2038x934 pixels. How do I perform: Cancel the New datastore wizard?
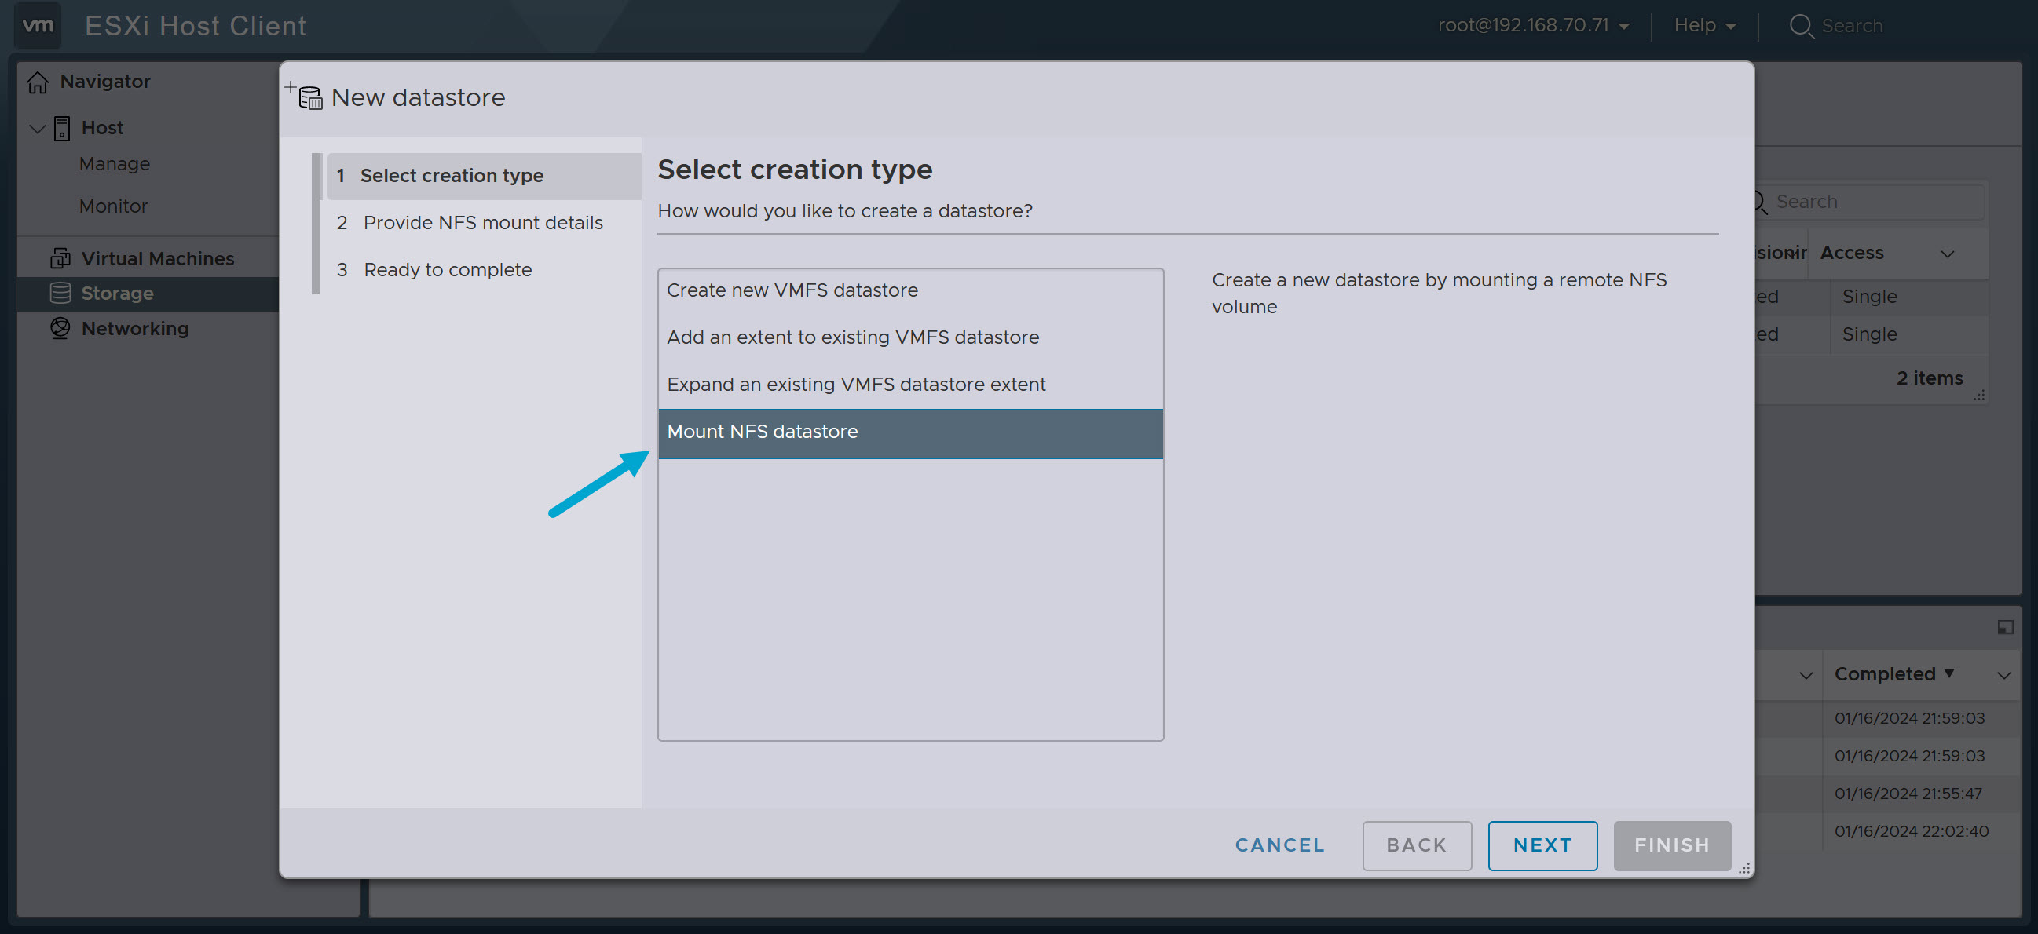coord(1279,845)
